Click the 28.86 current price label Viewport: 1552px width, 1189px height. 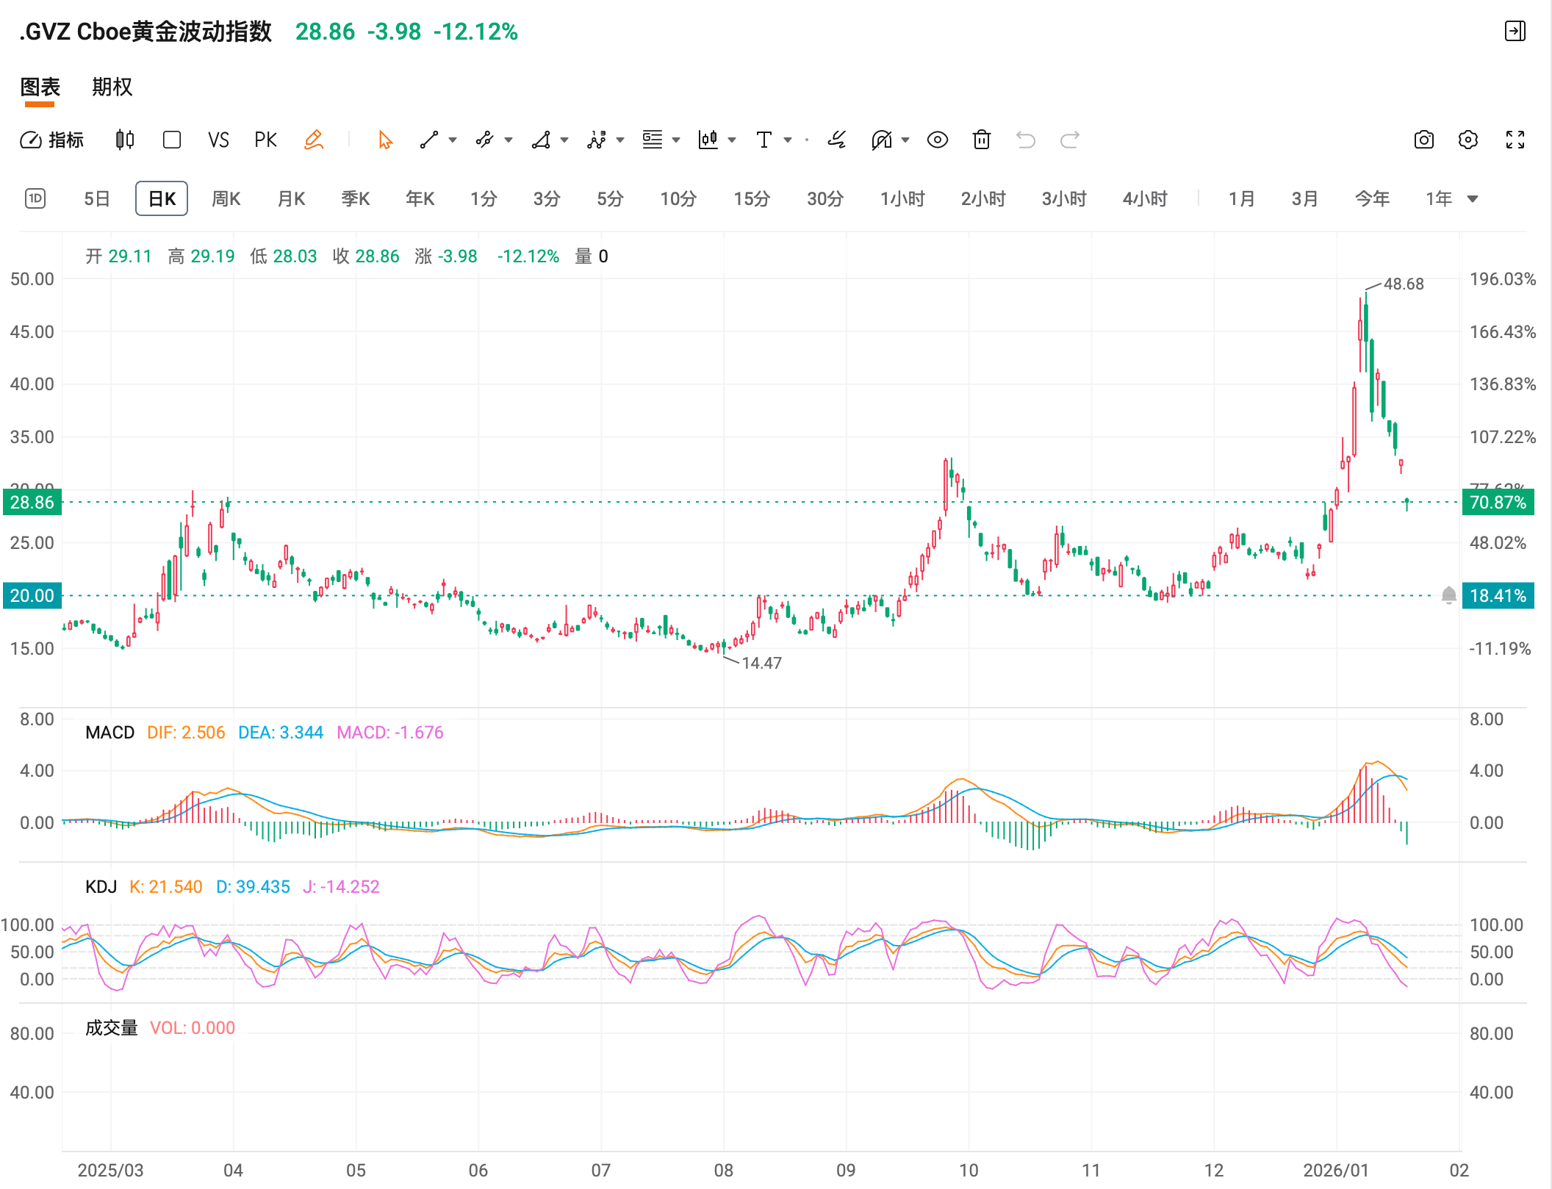[32, 502]
